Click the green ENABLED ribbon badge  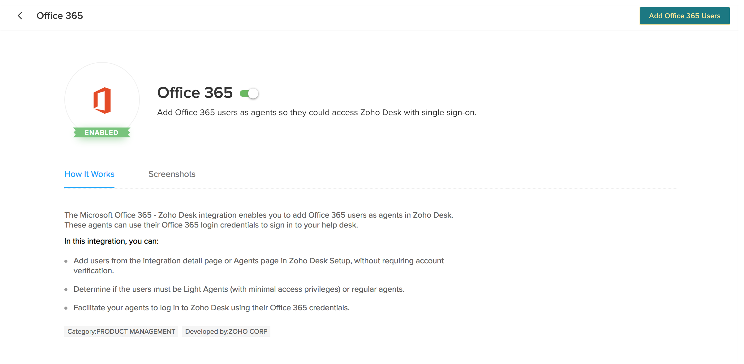pyautogui.click(x=101, y=132)
